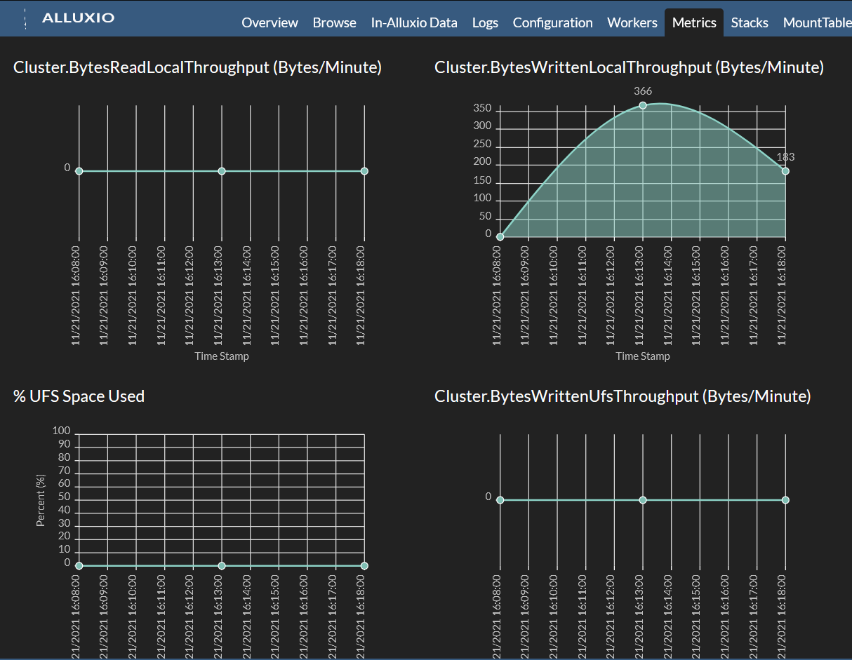Click the 16:13:00 point on UFS Space Used chart
This screenshot has width=852, height=660.
222,566
